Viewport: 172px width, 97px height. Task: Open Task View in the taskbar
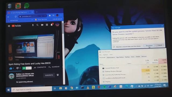55,88
